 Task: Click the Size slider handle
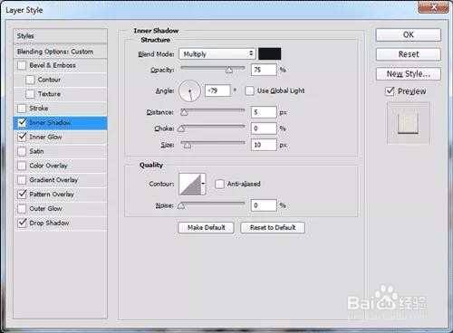[188, 146]
